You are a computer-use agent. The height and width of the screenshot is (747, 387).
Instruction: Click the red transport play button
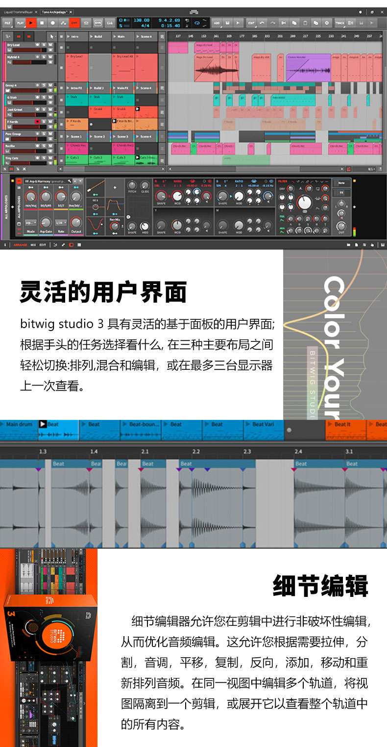point(31,23)
